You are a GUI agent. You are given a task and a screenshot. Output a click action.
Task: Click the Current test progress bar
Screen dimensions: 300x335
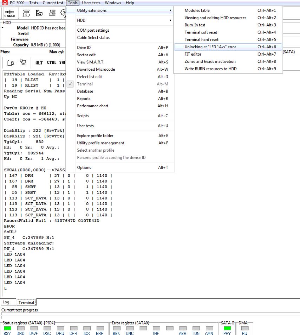point(150,316)
